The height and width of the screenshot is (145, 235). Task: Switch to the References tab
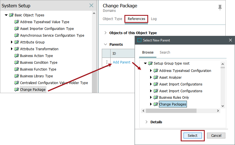tap(136, 19)
